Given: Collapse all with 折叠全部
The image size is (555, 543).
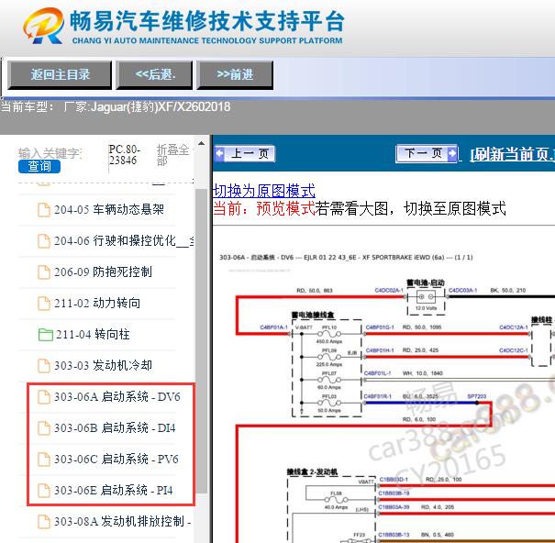Looking at the screenshot, I should point(172,155).
